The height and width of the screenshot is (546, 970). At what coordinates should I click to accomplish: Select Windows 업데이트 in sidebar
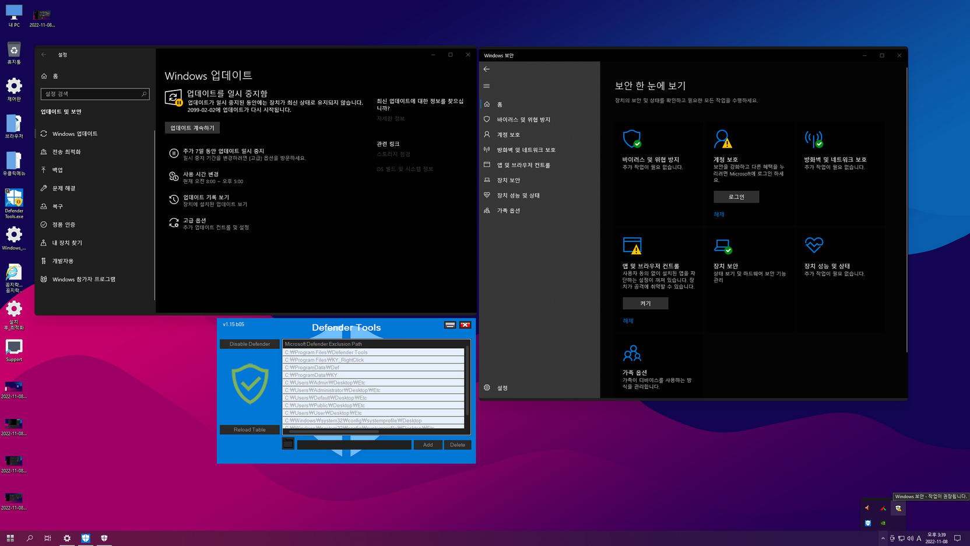tap(95, 134)
